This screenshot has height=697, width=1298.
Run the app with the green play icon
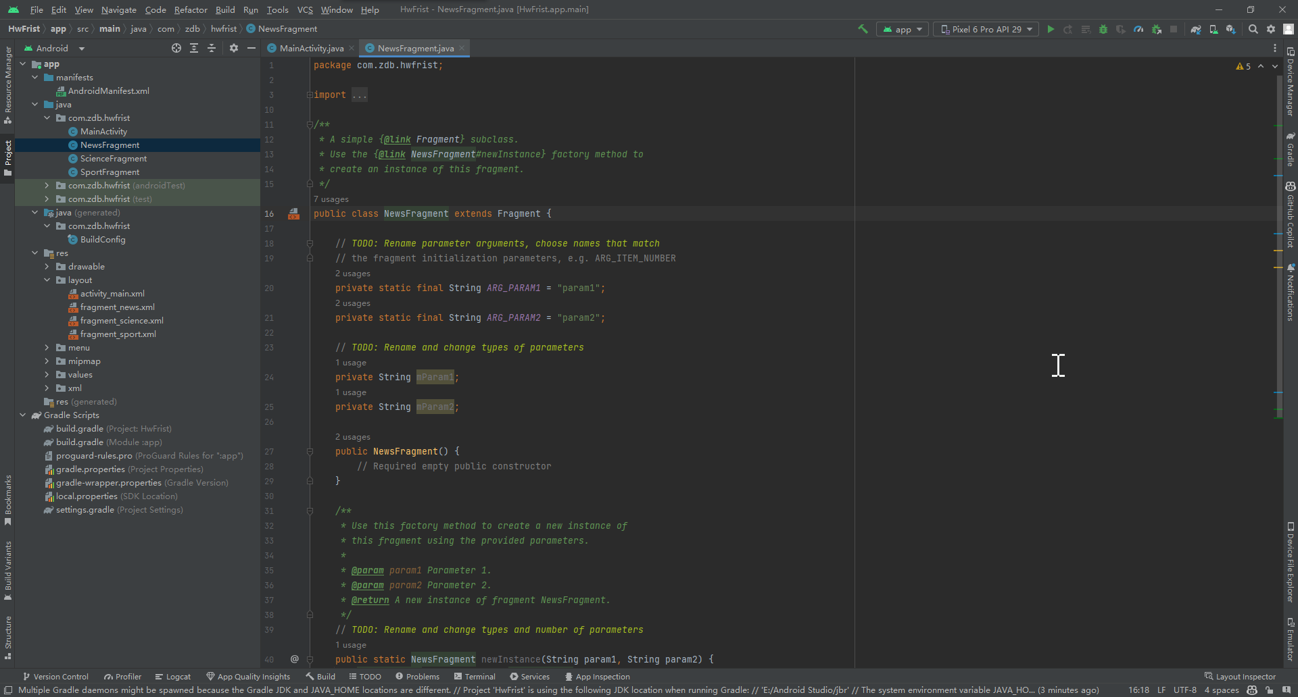pos(1051,29)
